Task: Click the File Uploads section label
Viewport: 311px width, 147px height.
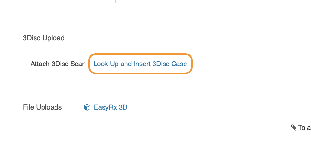Action: (x=42, y=107)
